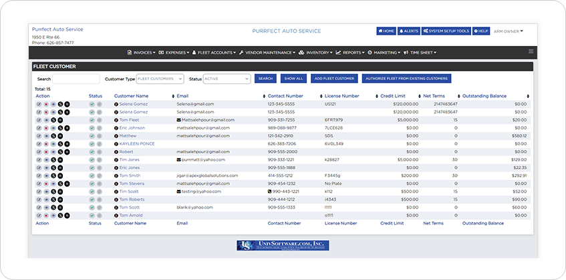The image size is (566, 280).
Task: Click envelope icon next to purrmatt@yahoo.com
Action: pos(178,159)
